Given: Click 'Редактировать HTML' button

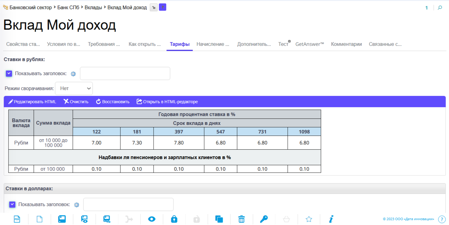Looking at the screenshot, I should point(32,102).
